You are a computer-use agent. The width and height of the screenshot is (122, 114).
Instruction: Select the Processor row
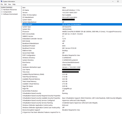coord(72,32)
